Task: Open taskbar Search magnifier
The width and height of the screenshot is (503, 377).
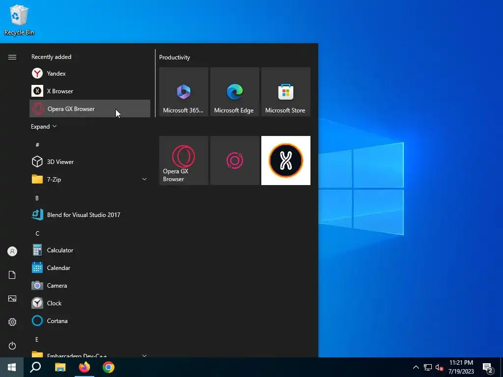Action: (35, 367)
